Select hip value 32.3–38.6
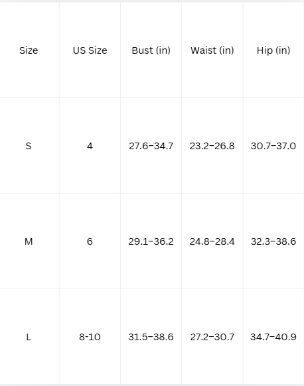Screen dimensions: 304x386 click(x=273, y=241)
